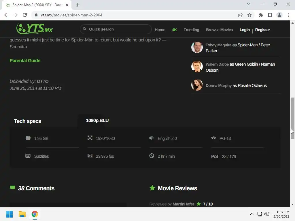Screen dimensions: 295x221
Task: Open Chrome extensions puzzle icon
Action: [x=261, y=15]
